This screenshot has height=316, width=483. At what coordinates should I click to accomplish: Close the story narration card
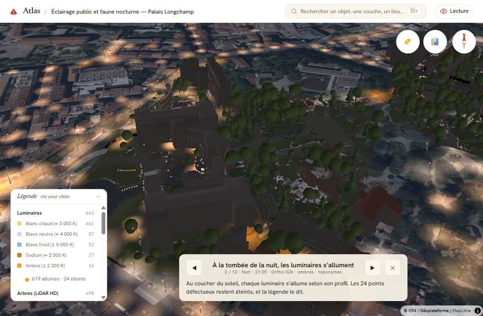(393, 268)
